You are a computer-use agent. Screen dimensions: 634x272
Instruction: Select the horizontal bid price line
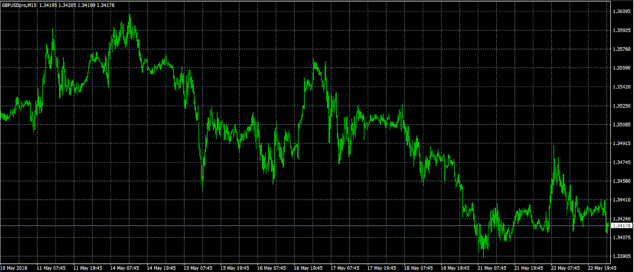pyautogui.click(x=305, y=226)
